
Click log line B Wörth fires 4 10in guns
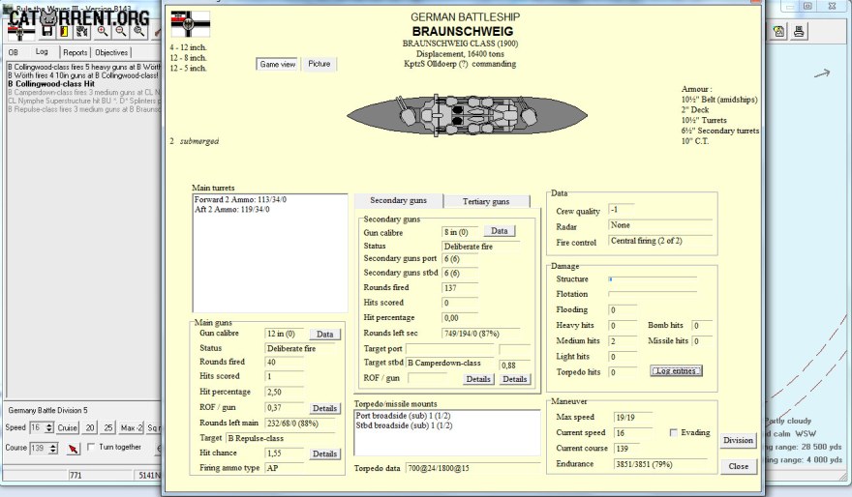click(x=83, y=75)
